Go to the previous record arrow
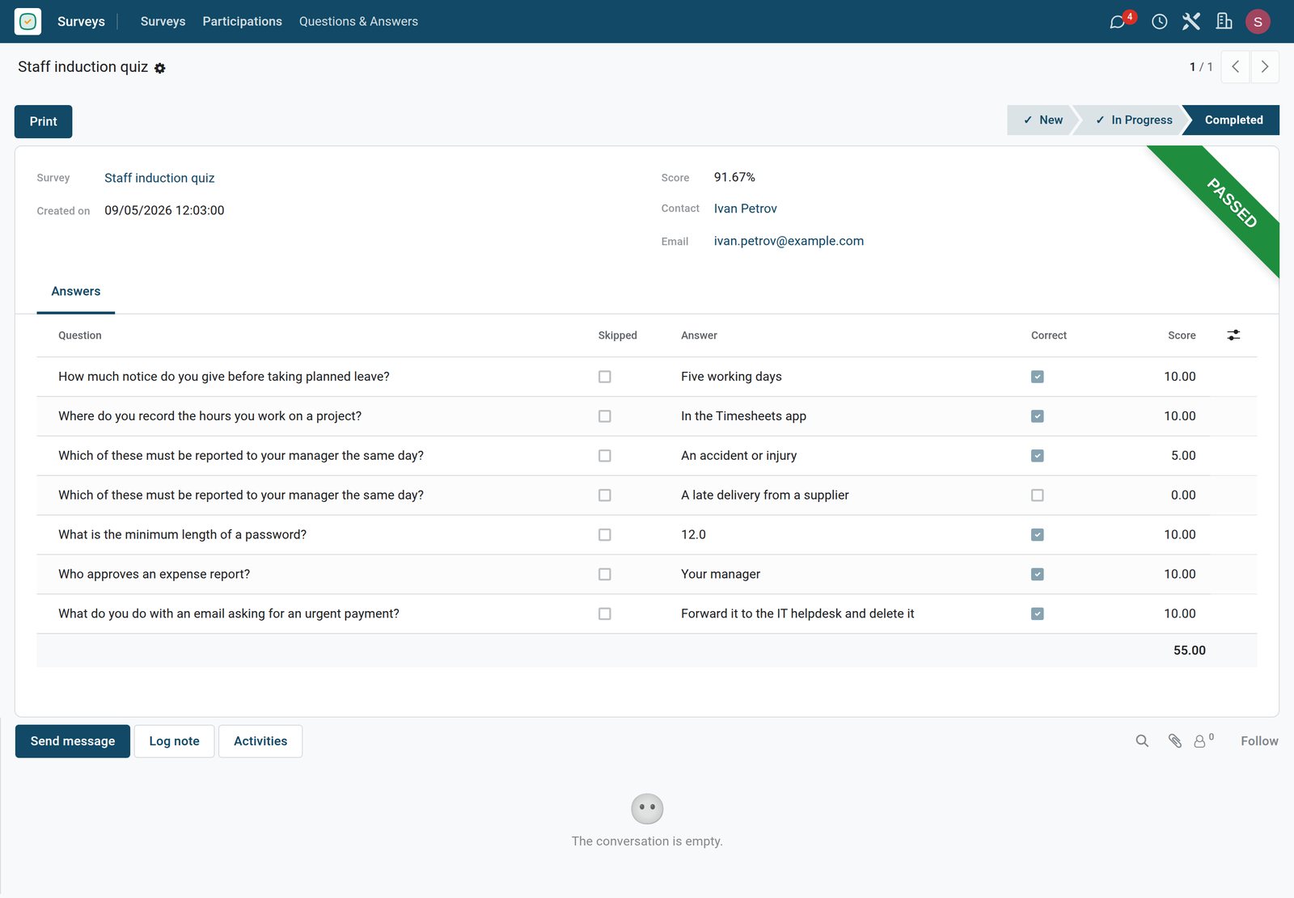 (x=1235, y=67)
